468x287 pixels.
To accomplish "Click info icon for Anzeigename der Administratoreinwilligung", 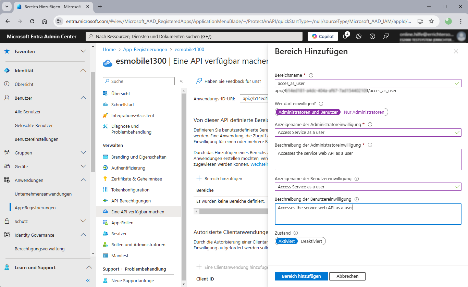I will (x=370, y=125).
